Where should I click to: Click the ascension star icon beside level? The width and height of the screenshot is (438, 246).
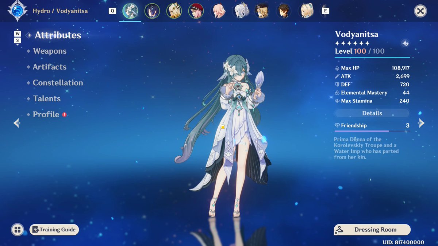pos(405,43)
